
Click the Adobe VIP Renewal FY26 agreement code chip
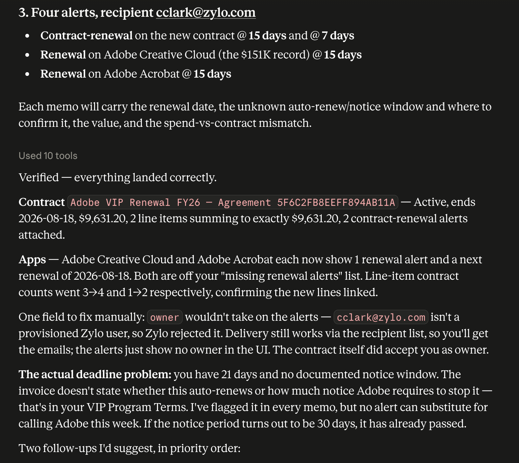click(233, 202)
